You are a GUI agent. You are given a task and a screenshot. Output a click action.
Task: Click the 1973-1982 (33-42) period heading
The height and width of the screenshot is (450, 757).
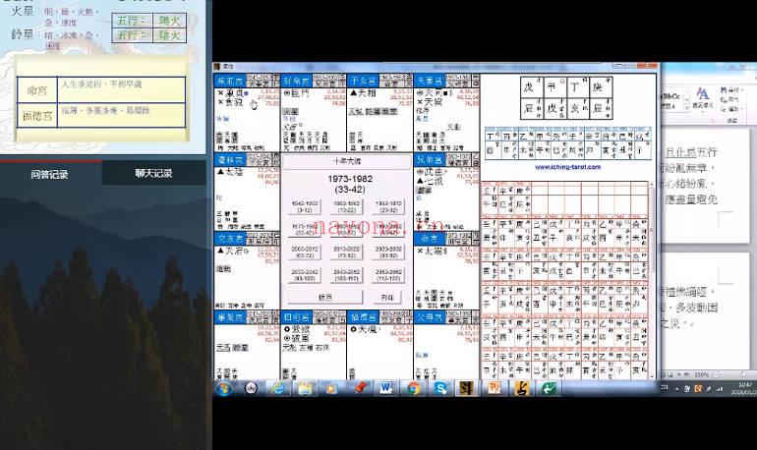click(x=350, y=184)
